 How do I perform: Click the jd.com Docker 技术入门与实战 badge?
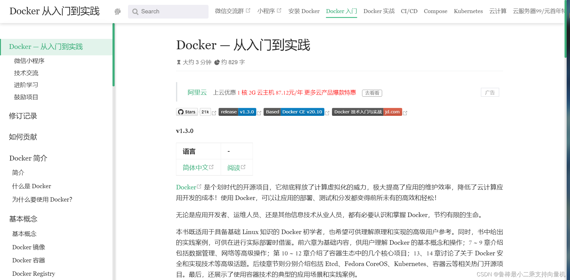(x=367, y=112)
